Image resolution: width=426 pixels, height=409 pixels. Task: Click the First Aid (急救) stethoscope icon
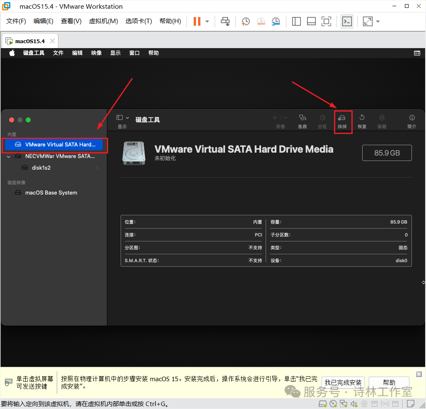click(x=303, y=118)
